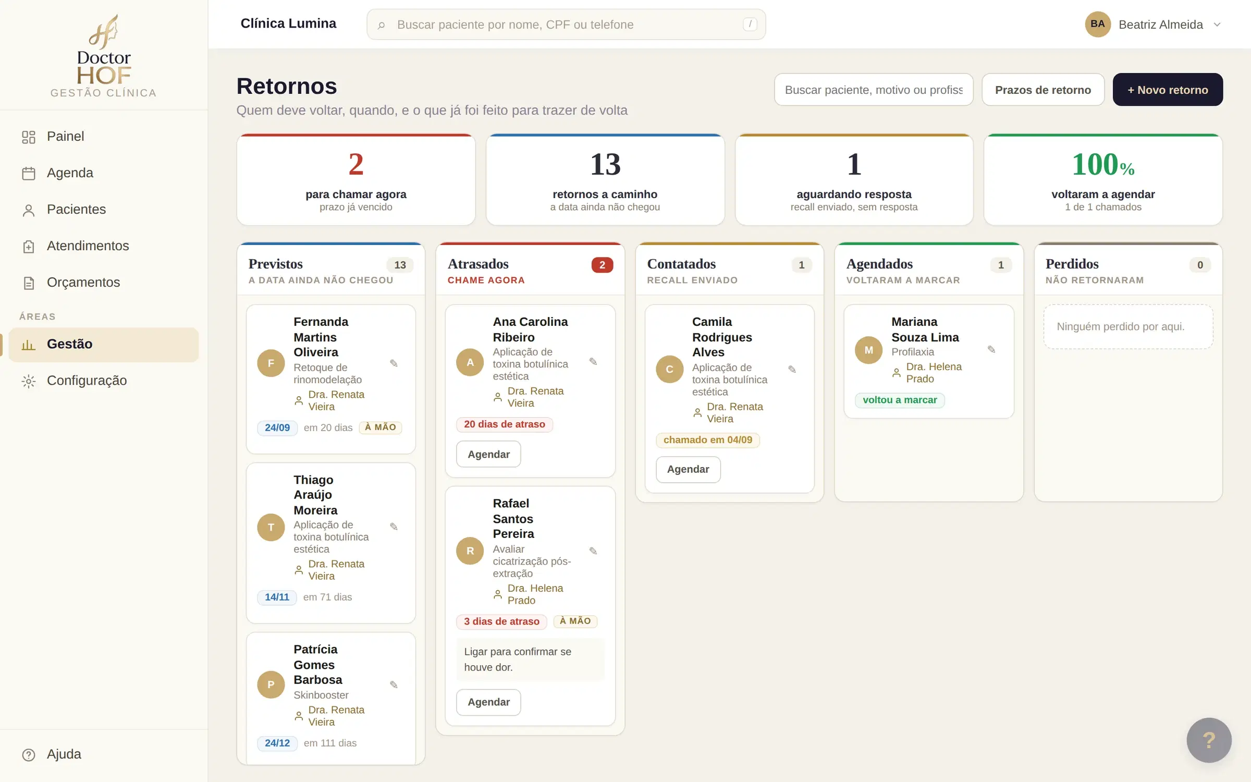
Task: Click the 'voltou a marcar' badge
Action: click(x=900, y=400)
